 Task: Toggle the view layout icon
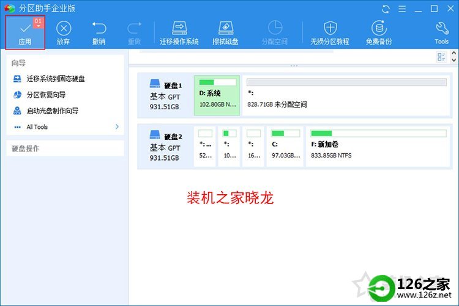click(441, 57)
